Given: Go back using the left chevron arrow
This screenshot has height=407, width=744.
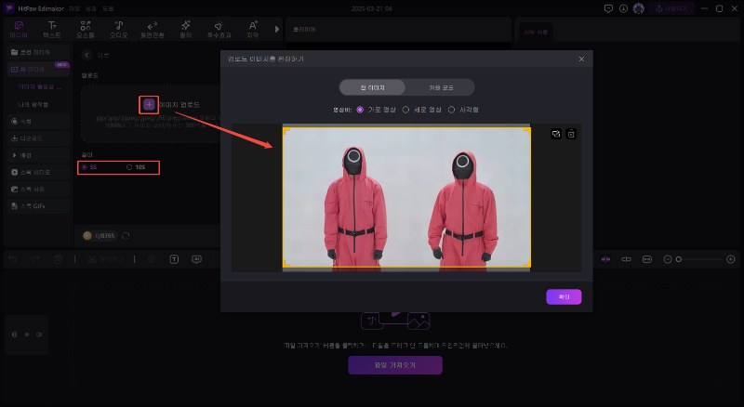Looking at the screenshot, I should point(86,55).
